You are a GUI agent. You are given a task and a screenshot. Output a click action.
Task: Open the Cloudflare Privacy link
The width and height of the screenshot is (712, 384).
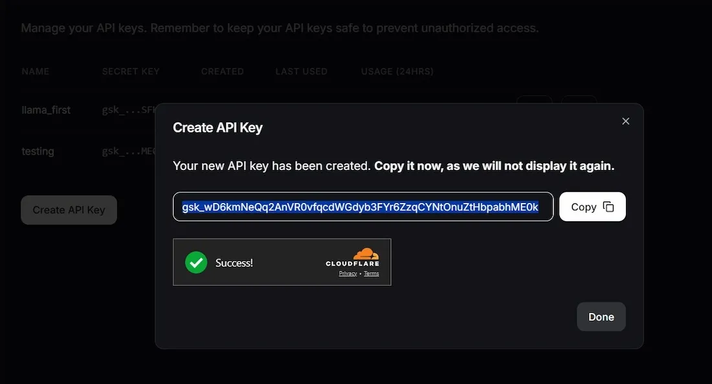click(x=348, y=273)
